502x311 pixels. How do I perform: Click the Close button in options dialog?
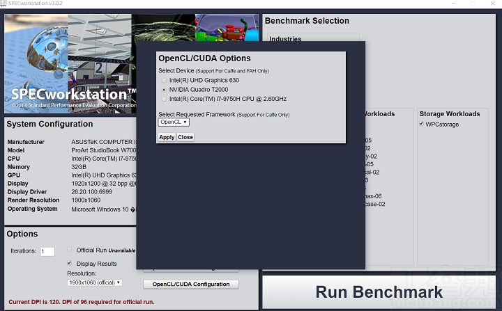[x=185, y=137]
